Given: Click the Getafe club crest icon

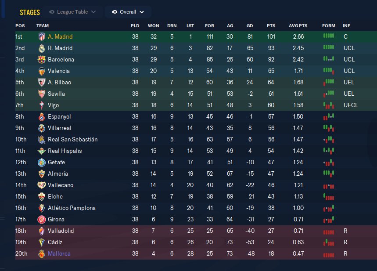Looking at the screenshot, I should coord(42,163).
